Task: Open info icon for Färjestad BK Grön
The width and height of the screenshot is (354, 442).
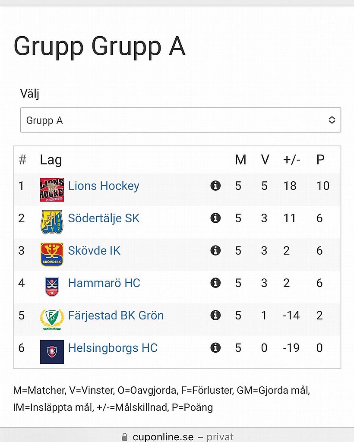Action: (215, 316)
